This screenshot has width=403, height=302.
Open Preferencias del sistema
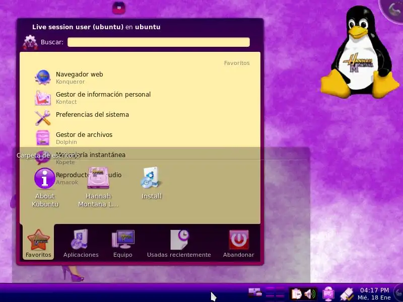[x=140, y=118]
